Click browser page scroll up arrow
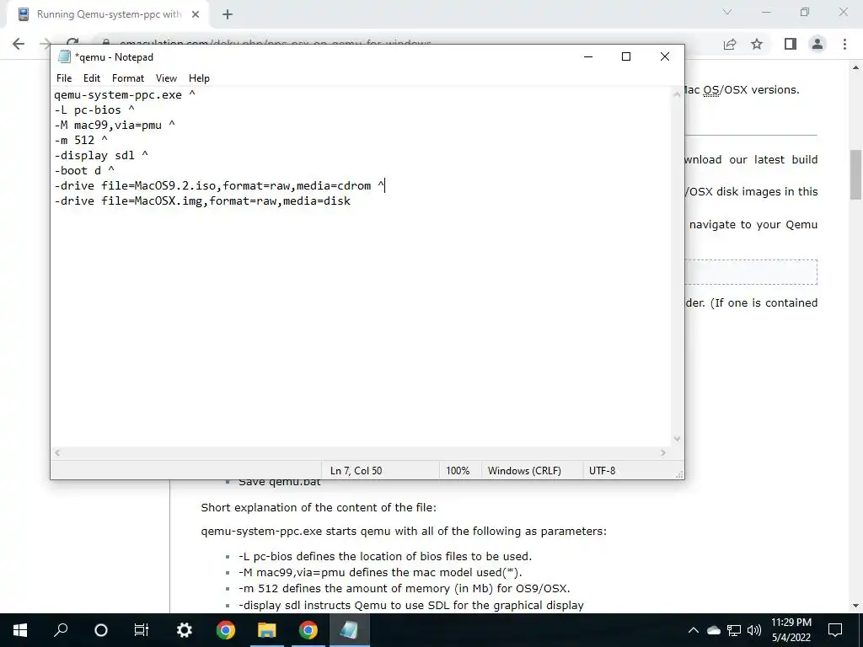The height and width of the screenshot is (647, 863). [x=856, y=67]
